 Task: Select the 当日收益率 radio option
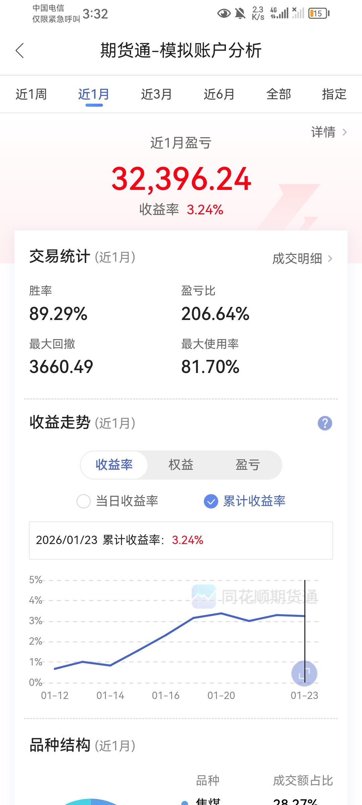[84, 501]
